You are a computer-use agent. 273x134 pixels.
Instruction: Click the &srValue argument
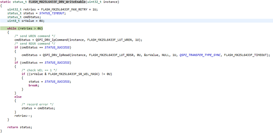151,55
